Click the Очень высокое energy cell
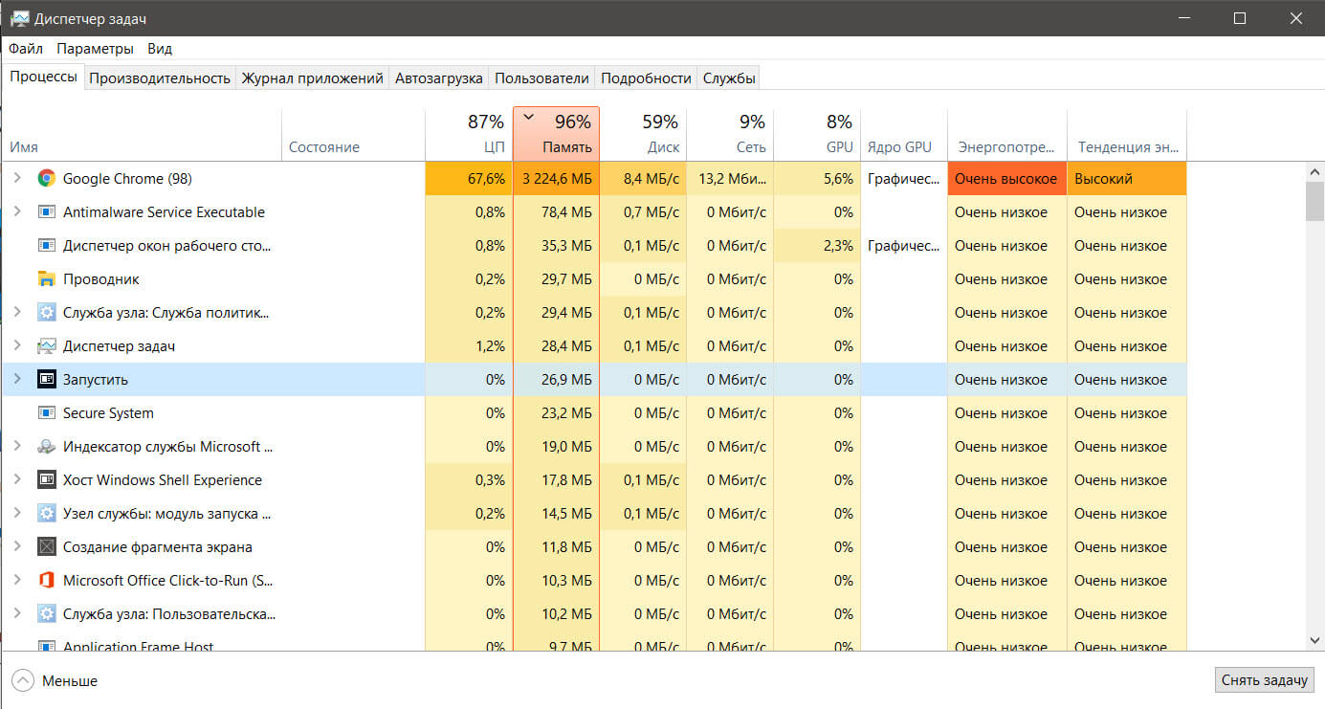The width and height of the screenshot is (1325, 709). [1007, 179]
